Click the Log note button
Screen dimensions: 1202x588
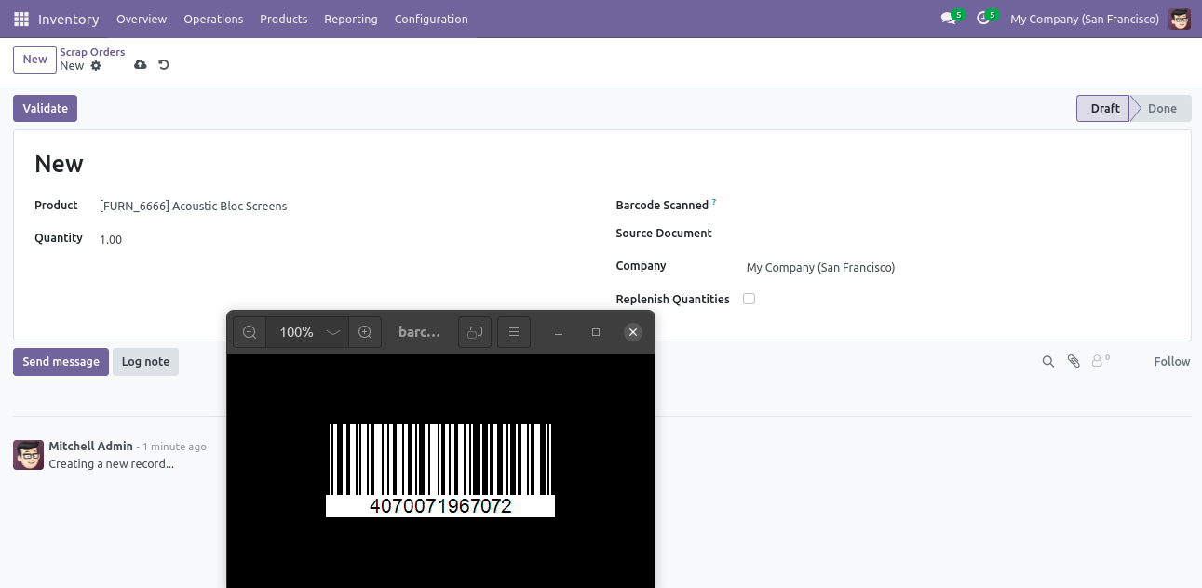click(x=145, y=362)
